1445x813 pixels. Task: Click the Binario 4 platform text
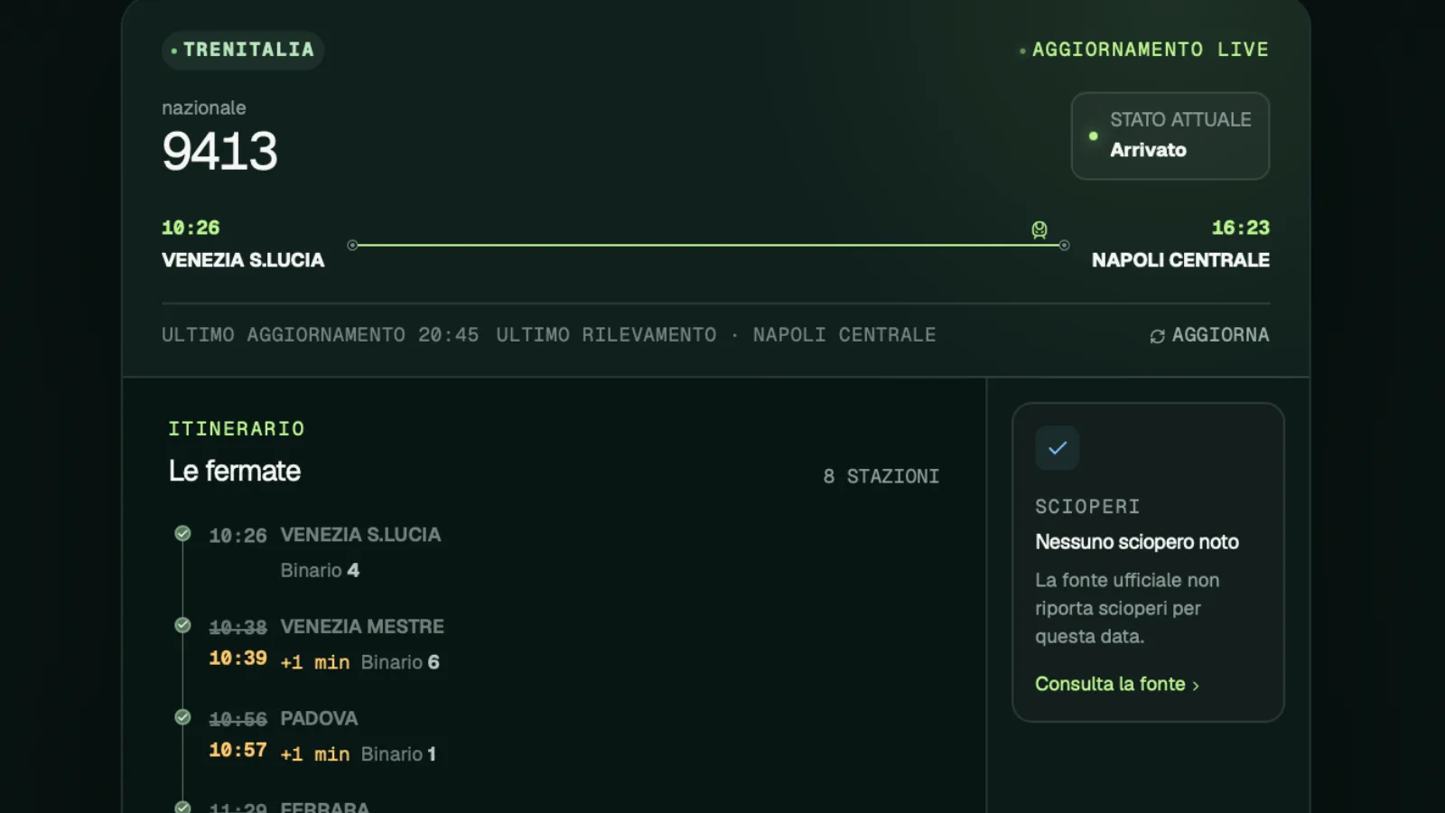pyautogui.click(x=320, y=570)
